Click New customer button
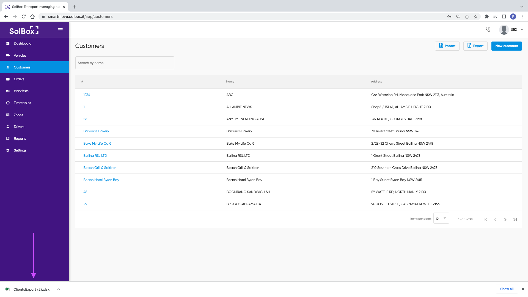The image size is (528, 297). [507, 46]
